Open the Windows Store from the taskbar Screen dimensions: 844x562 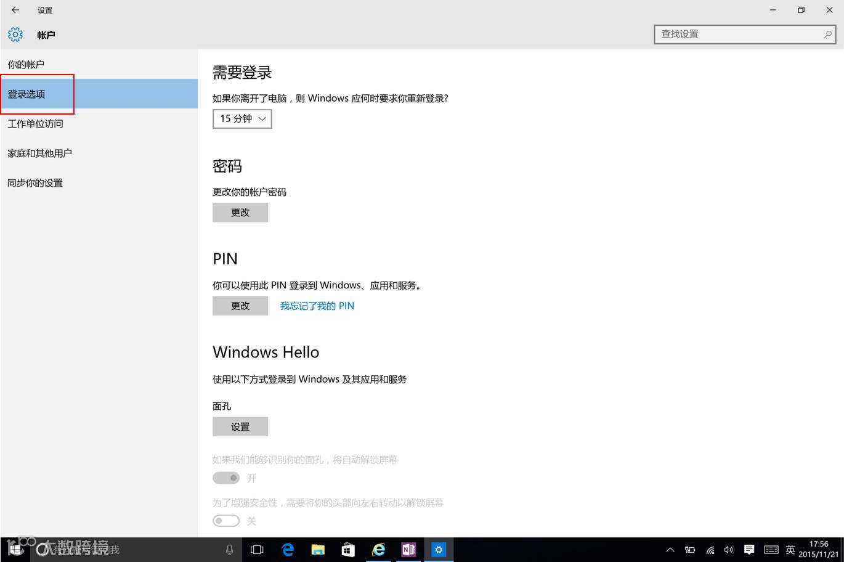[348, 550]
